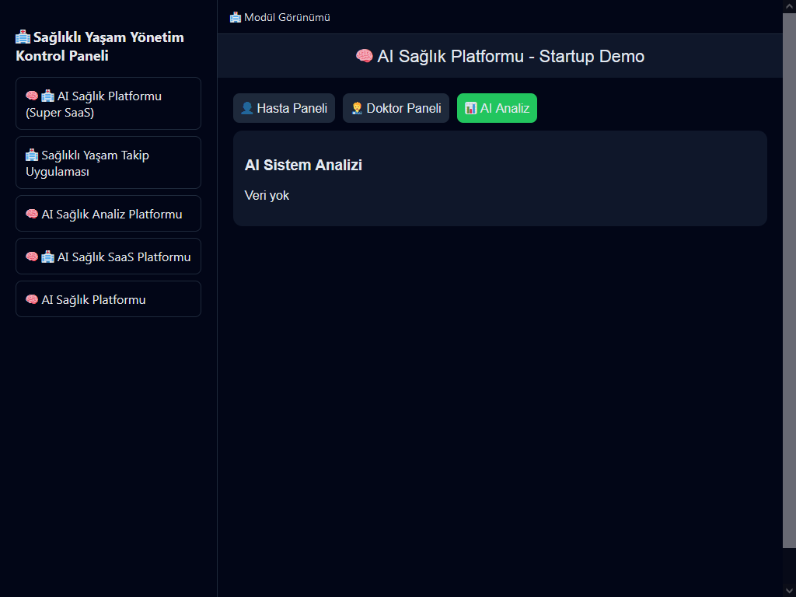Click the scrollbar up arrow

[789, 6]
